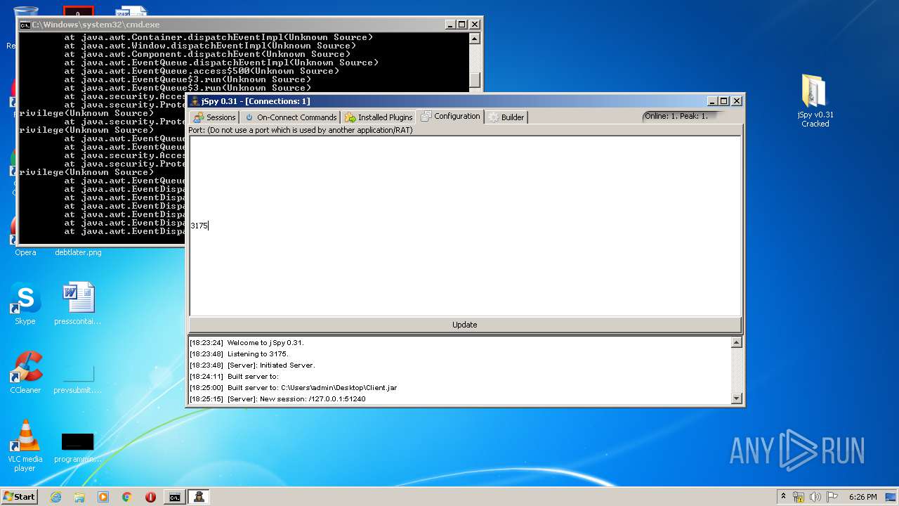Switch to jSpy taskbar button
Image resolution: width=899 pixels, height=506 pixels.
199,497
